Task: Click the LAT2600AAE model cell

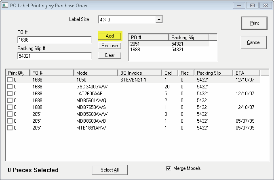Action: pyautogui.click(x=89, y=93)
